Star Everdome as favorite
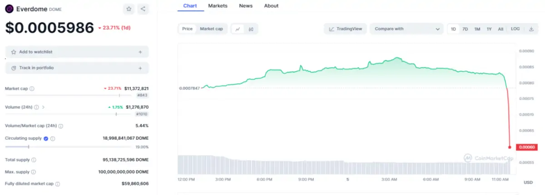The image size is (545, 195). pyautogui.click(x=129, y=9)
